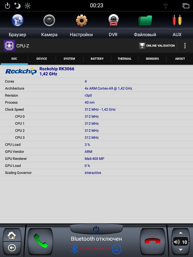
Task: Tap the CPU-Z chip app icon
Action: [x=9, y=46]
